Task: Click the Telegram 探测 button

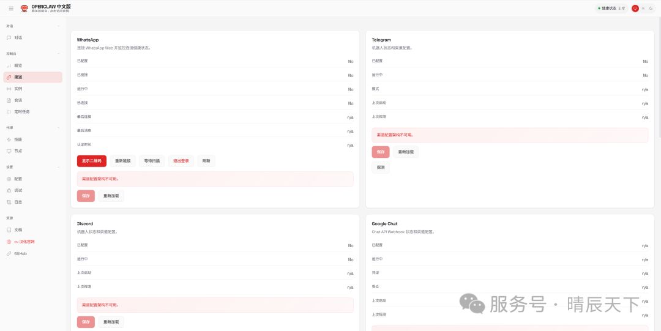Action: (381, 168)
